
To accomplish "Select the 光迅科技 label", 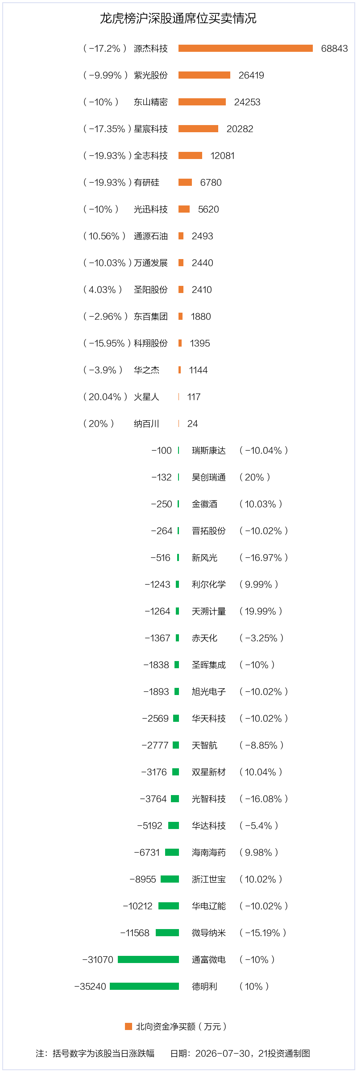I will (x=151, y=209).
